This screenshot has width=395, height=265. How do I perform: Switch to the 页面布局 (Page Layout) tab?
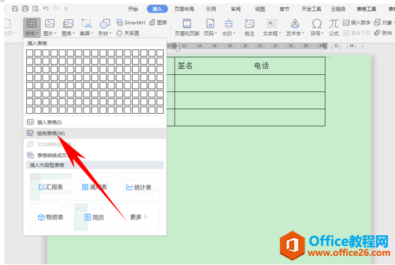pyautogui.click(x=184, y=9)
